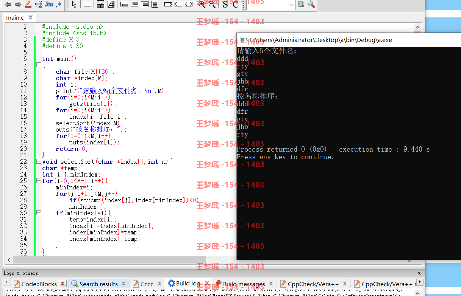Click the a.exe console window title bar

coord(348,40)
